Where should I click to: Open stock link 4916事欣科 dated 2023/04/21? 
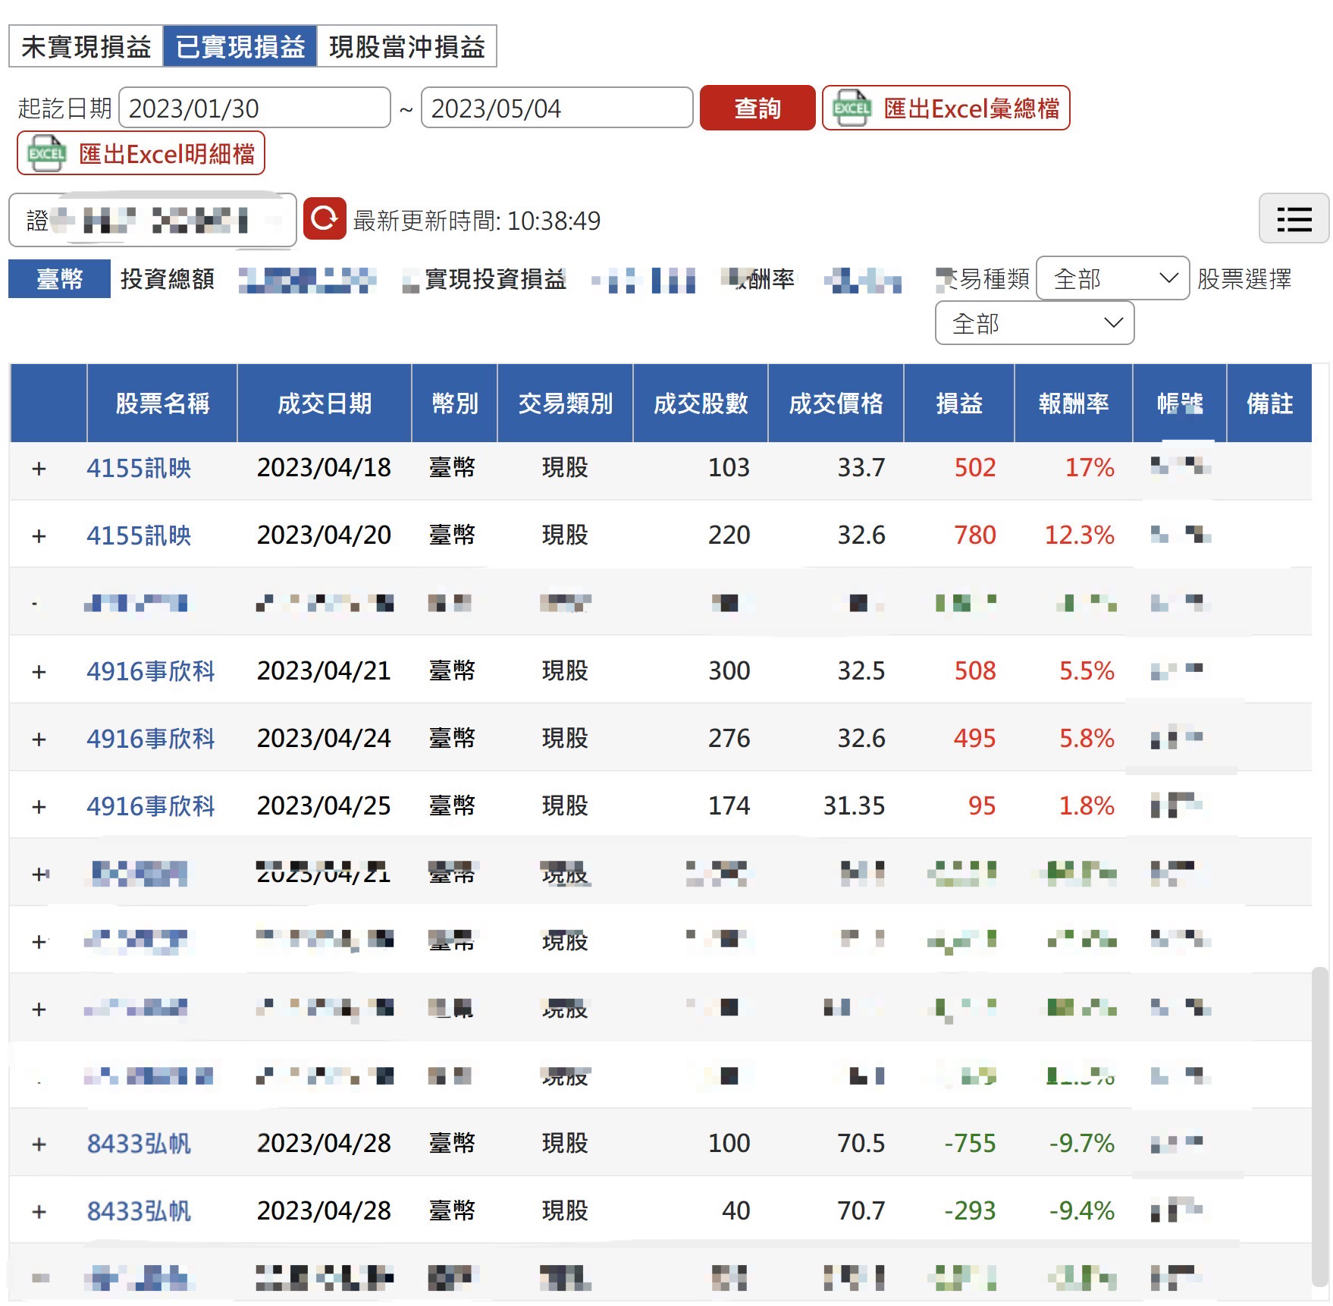pos(151,671)
